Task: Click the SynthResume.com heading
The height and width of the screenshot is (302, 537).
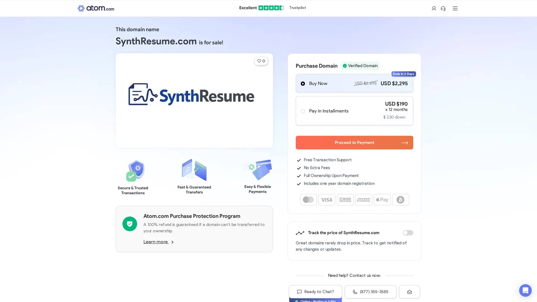Action: tap(156, 41)
